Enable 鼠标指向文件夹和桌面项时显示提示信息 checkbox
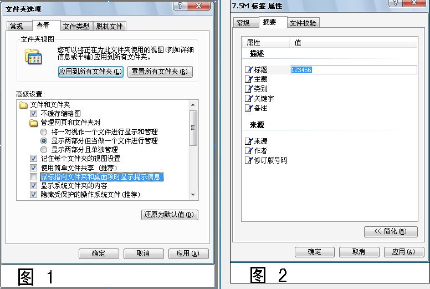This screenshot has width=430, height=289. pyautogui.click(x=33, y=177)
